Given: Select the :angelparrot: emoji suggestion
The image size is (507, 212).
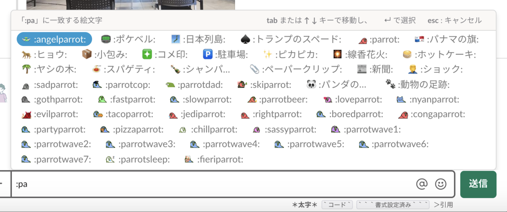Looking at the screenshot, I should [x=54, y=39].
